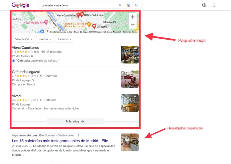Viewport: 231px width, 164px height.
Task: Click 'Términos de uso' on the map
Action: coord(130,32)
